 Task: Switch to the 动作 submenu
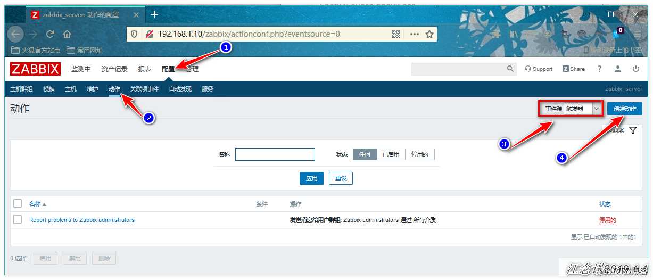pyautogui.click(x=114, y=89)
